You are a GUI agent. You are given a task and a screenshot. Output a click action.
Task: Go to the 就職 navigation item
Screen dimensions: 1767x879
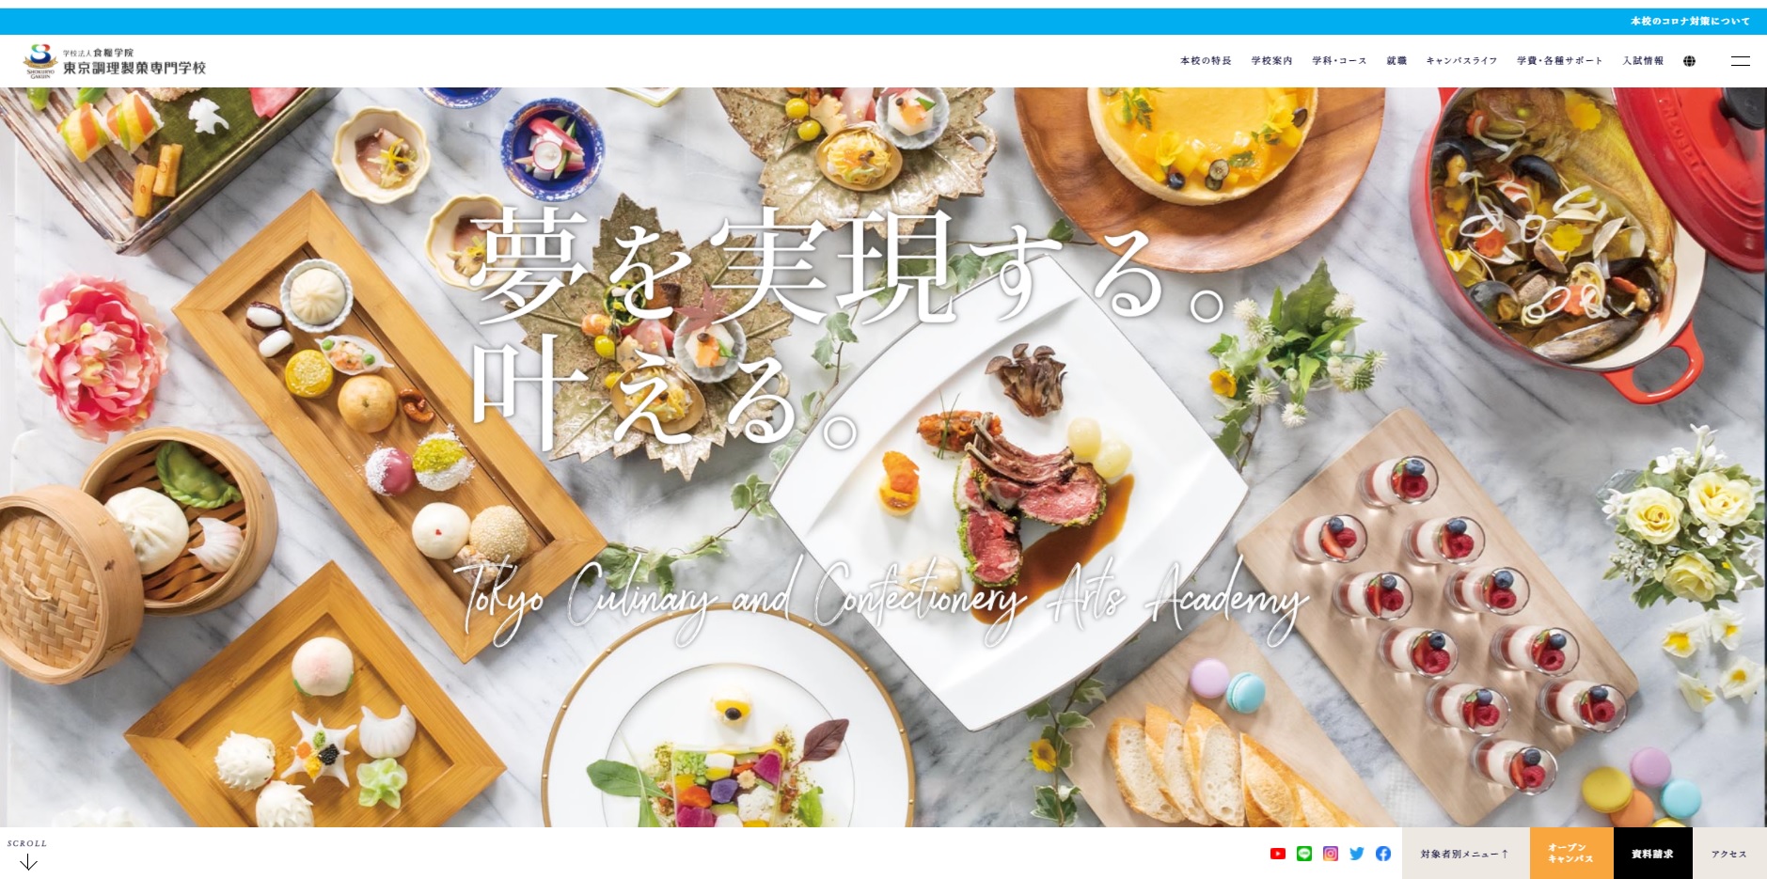[1396, 61]
